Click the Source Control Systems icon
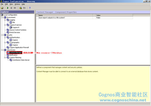 coord(8,30)
